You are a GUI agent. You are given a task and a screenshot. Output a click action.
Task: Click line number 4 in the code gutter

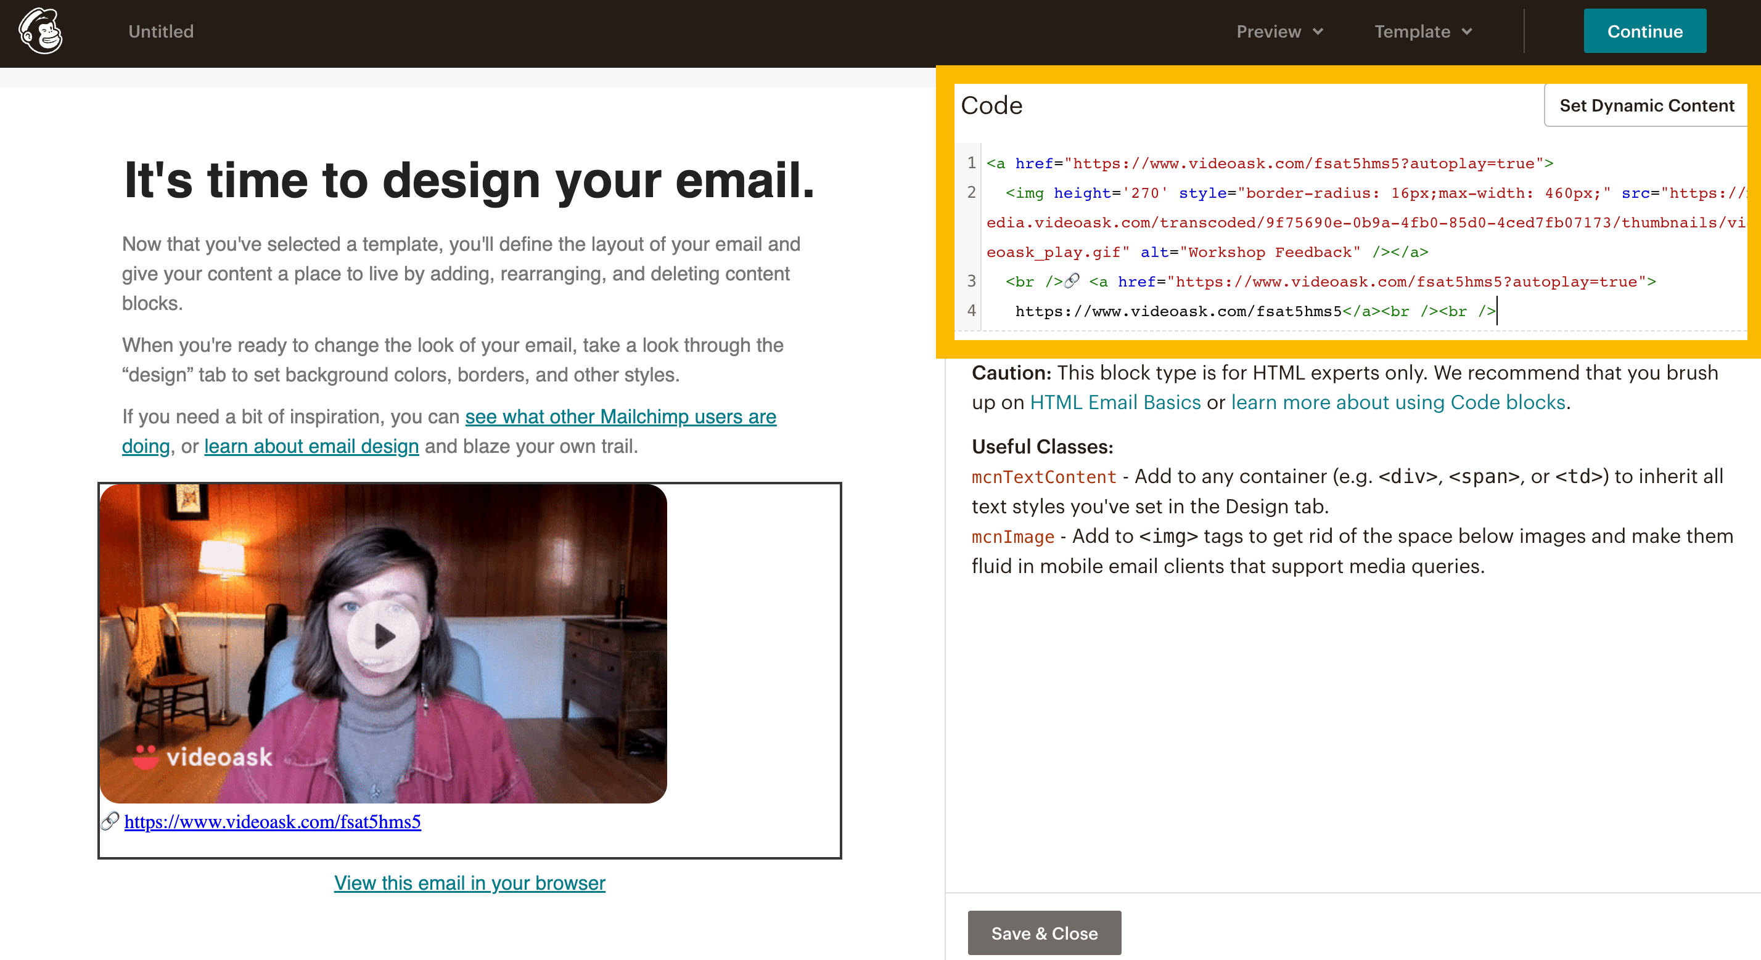971,311
